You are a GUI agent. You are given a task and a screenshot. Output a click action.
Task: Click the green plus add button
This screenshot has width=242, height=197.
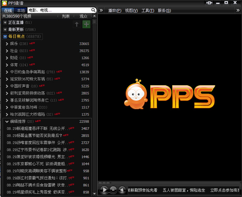(86, 24)
